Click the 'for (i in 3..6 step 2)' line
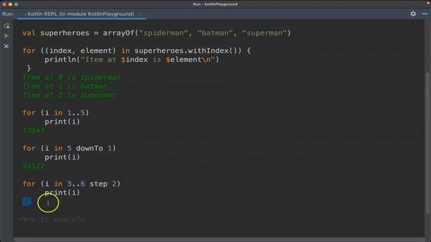This screenshot has width=431, height=242. click(x=71, y=184)
